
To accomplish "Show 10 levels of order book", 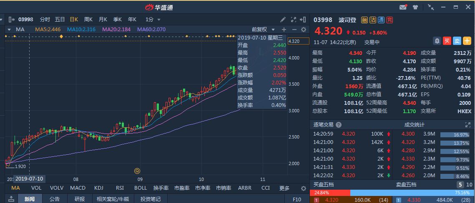I will click(x=469, y=185).
